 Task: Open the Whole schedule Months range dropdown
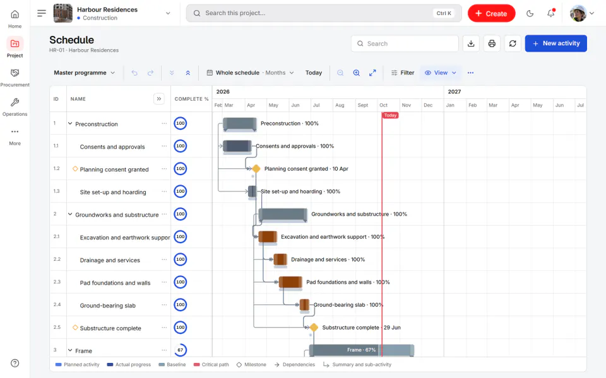pos(251,72)
